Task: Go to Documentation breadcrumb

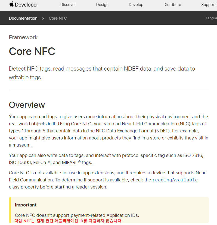Action: pos(23,18)
